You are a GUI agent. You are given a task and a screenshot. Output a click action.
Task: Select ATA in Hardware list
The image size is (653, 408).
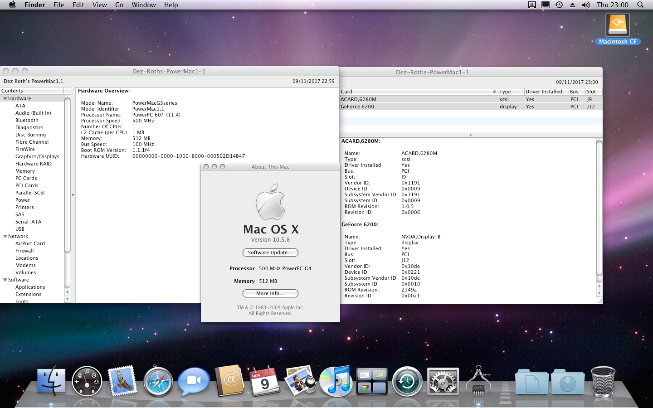click(20, 106)
